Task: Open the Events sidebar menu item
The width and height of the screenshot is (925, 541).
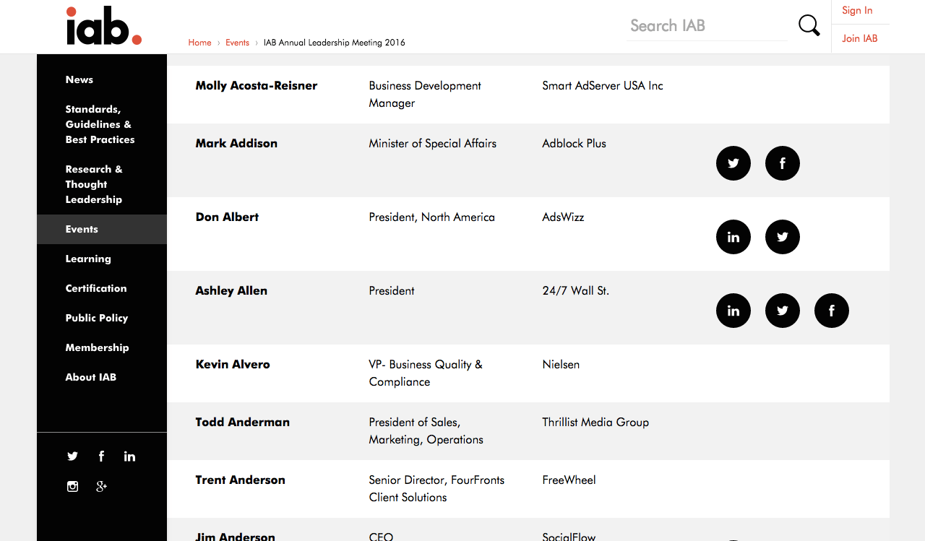Action: (x=82, y=229)
